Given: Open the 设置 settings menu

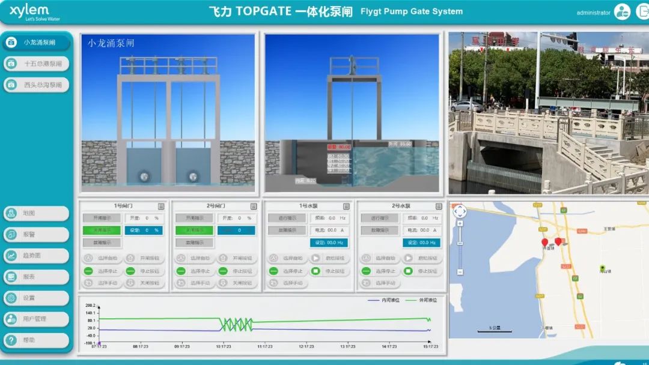Looking at the screenshot, I should (37, 298).
